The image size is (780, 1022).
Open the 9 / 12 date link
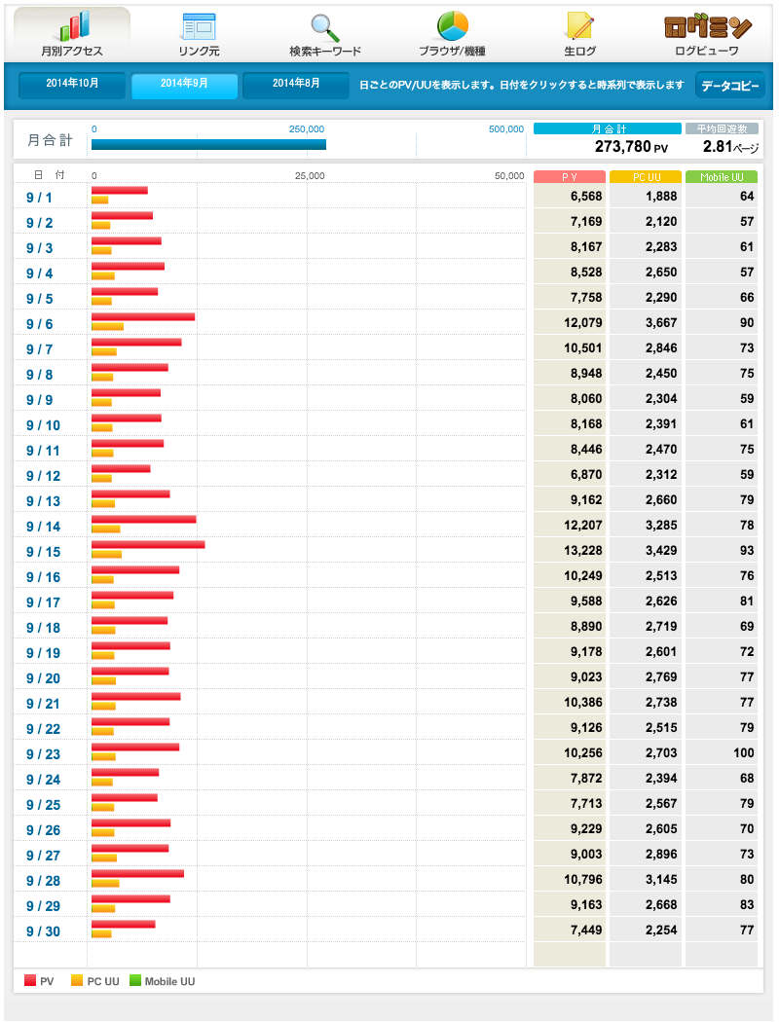(43, 477)
